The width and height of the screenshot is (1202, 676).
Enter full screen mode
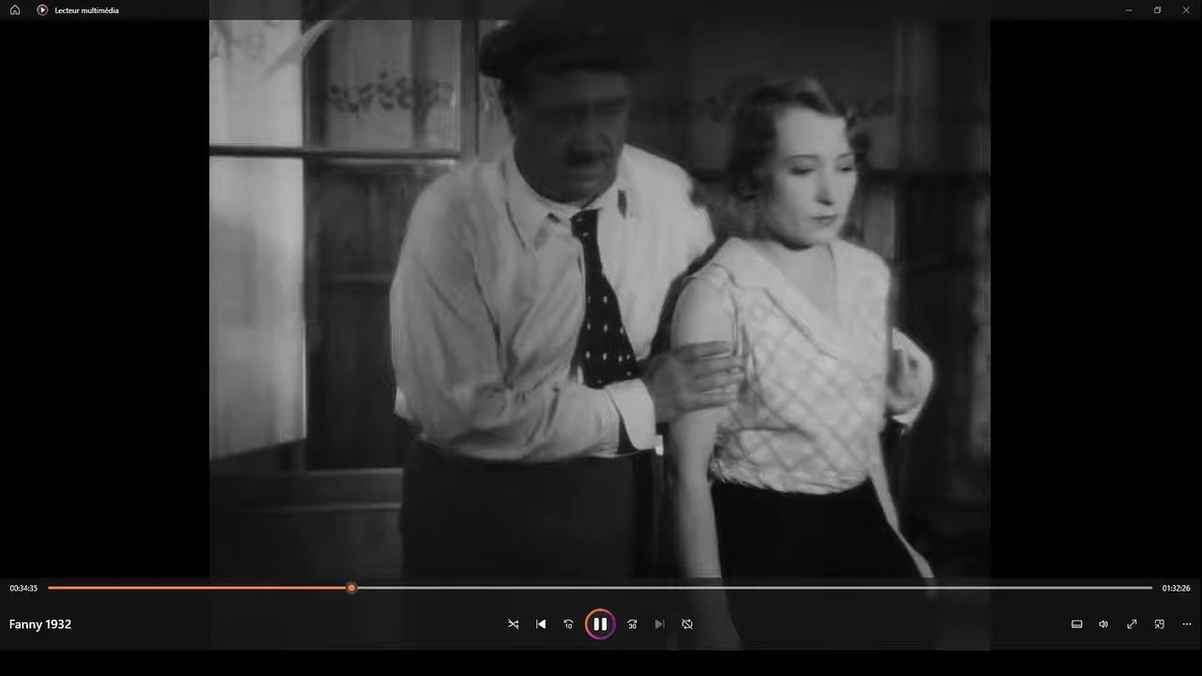click(1132, 624)
